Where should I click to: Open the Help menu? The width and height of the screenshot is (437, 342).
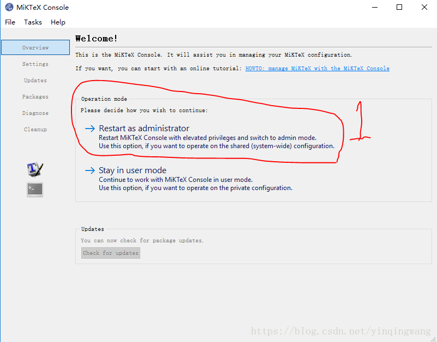point(58,22)
